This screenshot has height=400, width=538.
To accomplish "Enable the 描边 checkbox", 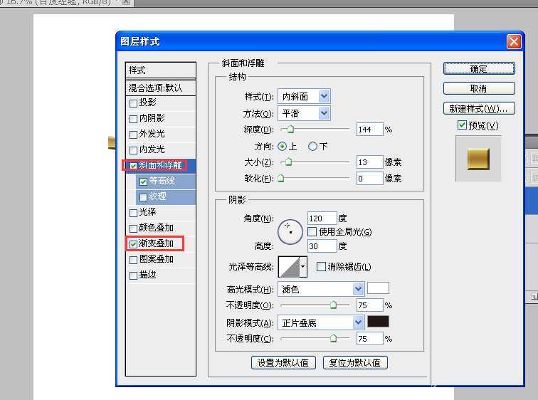I will pos(134,275).
